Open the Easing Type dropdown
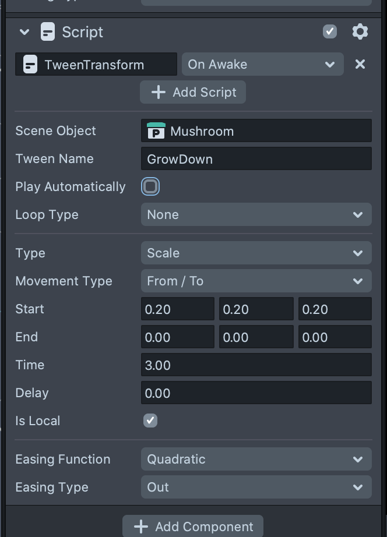 pos(256,487)
